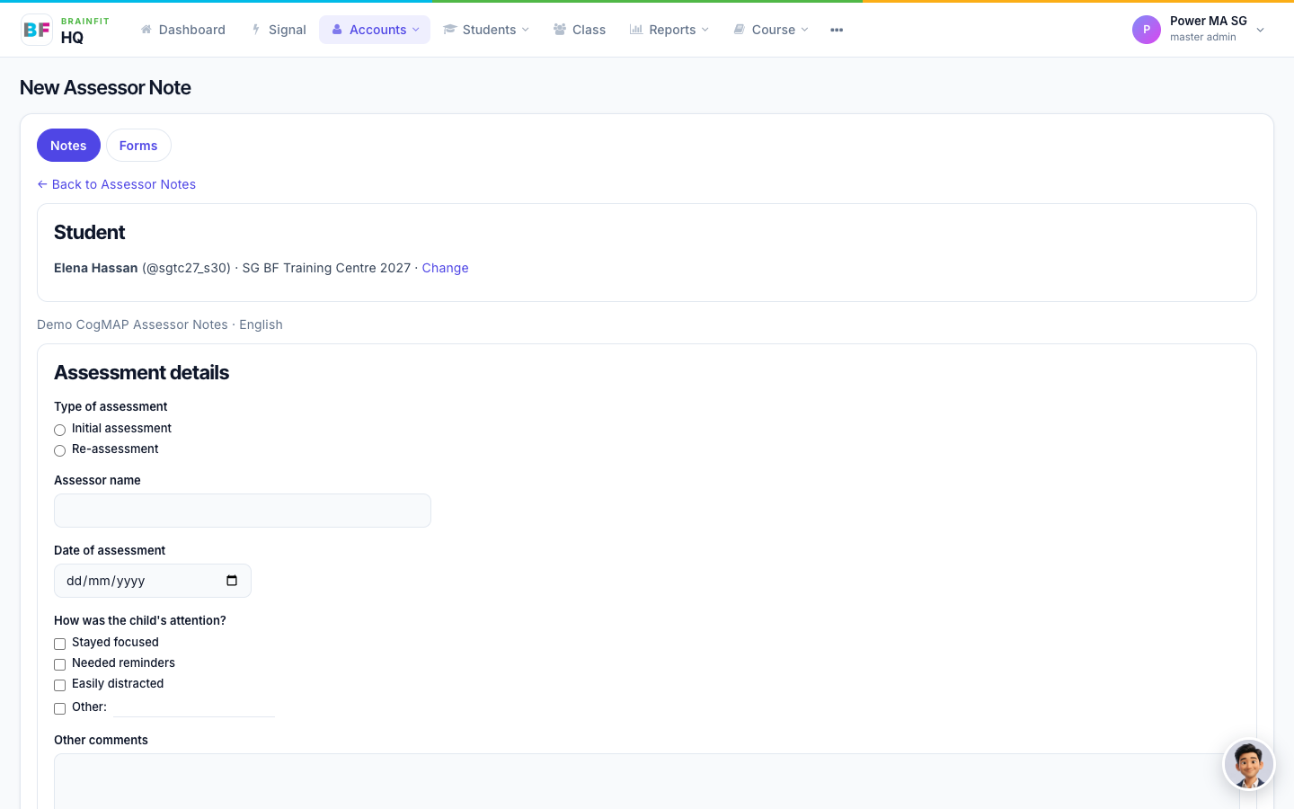This screenshot has width=1294, height=809.
Task: Select the Re-assessment radio option
Action: pyautogui.click(x=60, y=450)
